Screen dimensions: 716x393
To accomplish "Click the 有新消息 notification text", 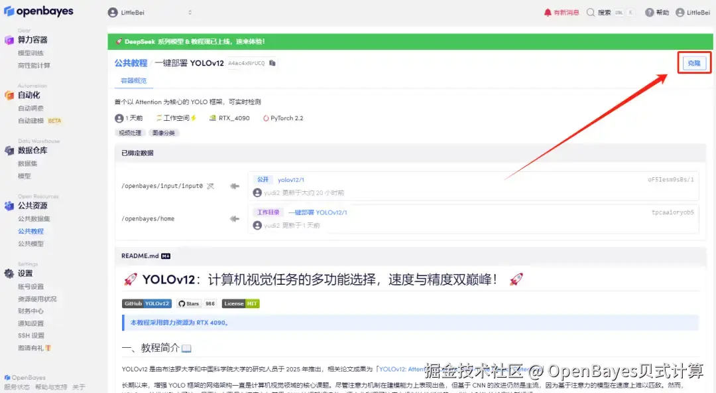I will 566,13.
